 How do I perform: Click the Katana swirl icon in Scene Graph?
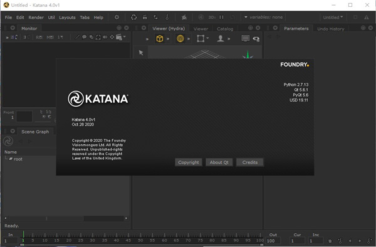click(x=8, y=141)
